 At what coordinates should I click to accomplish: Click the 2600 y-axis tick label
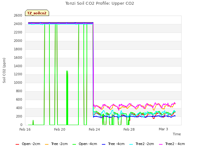coord(18,16)
